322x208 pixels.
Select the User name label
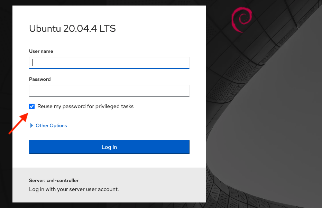point(41,51)
